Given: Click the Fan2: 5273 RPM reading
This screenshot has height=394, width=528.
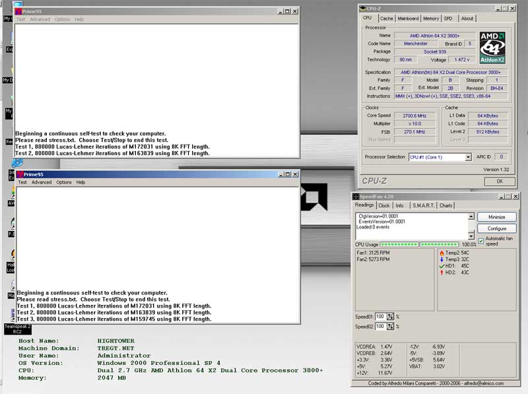Looking at the screenshot, I should [x=373, y=259].
